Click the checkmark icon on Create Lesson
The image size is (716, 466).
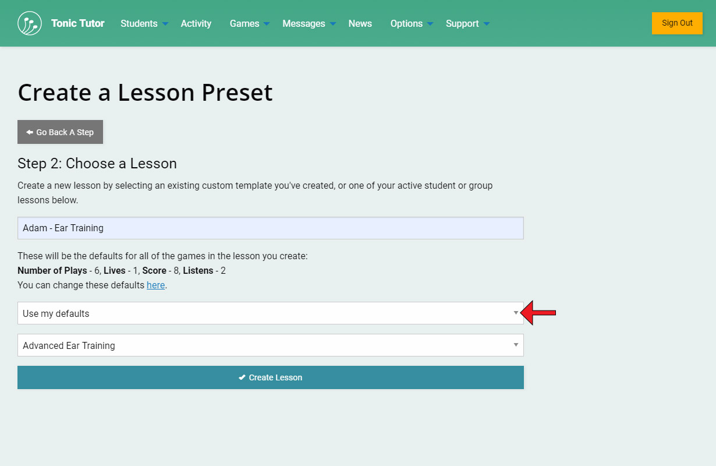coord(242,377)
